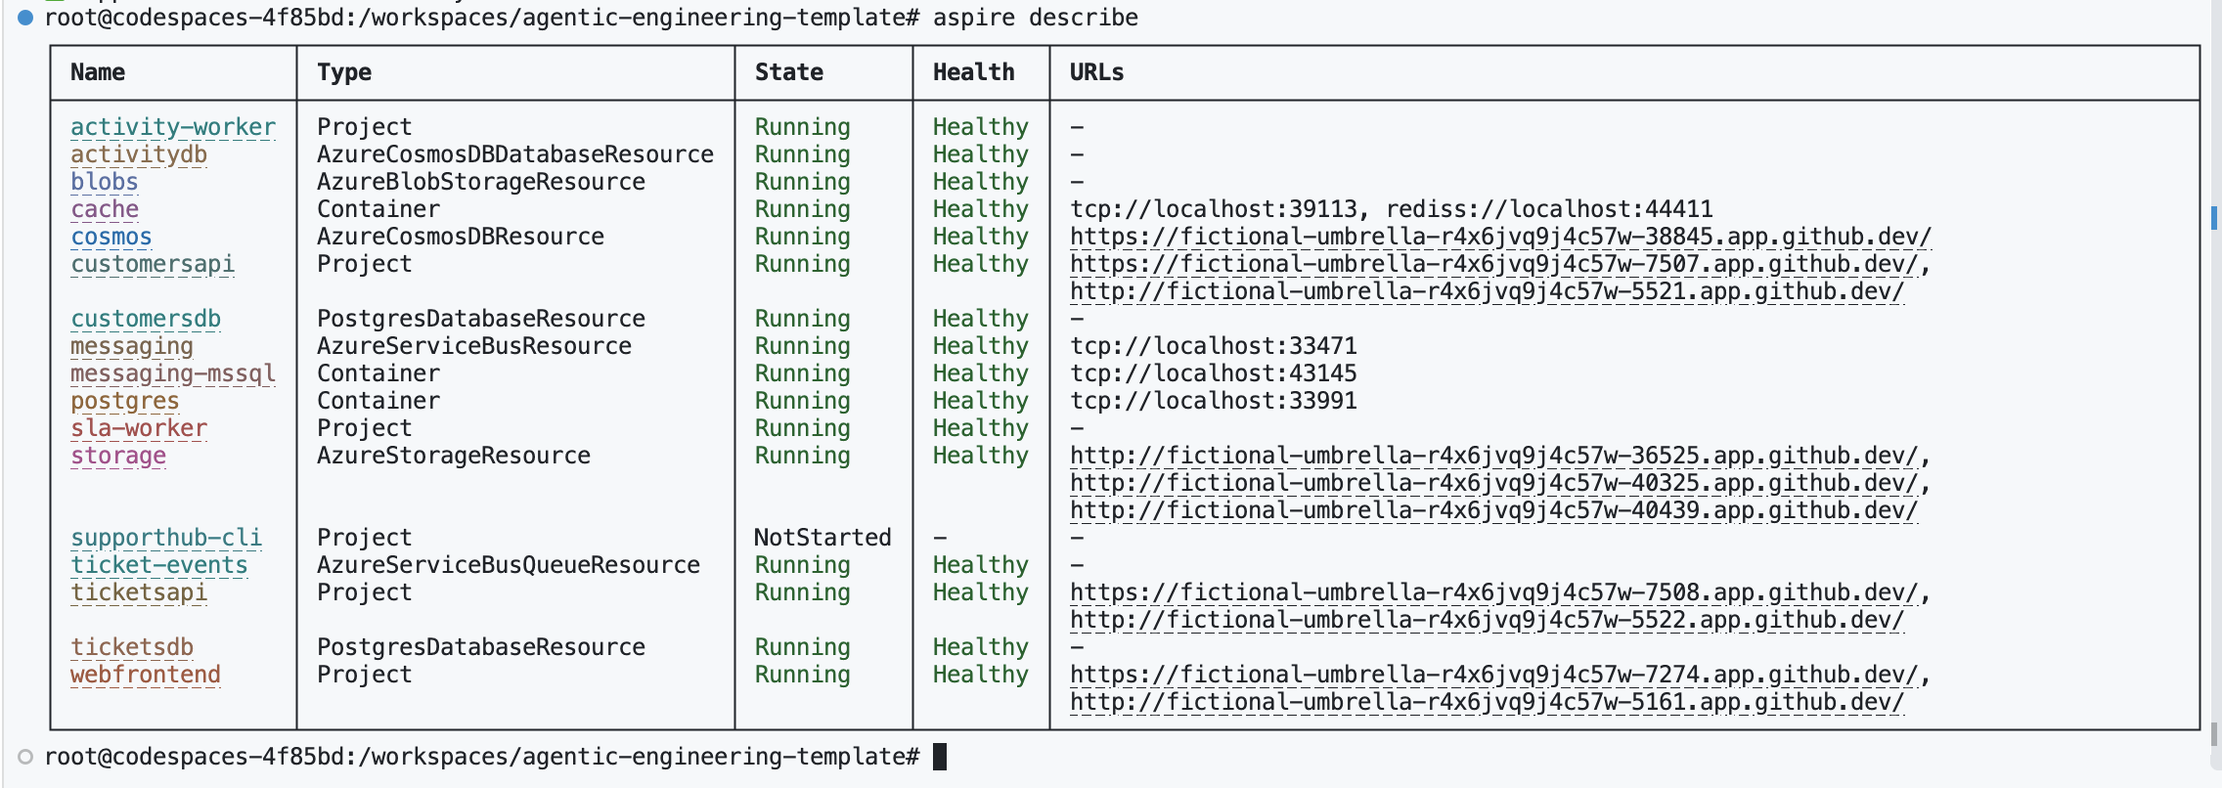
Task: Open the ticketsapi http URL with port 5522
Action: (1488, 620)
